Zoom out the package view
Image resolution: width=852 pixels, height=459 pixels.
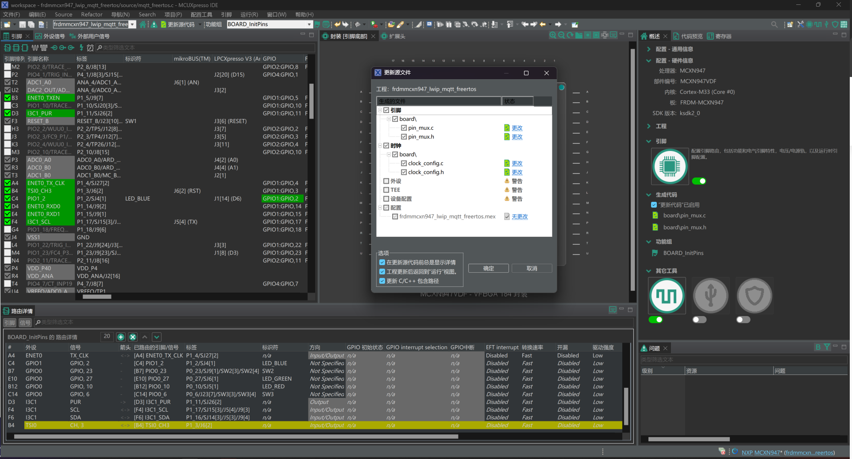[x=561, y=35]
